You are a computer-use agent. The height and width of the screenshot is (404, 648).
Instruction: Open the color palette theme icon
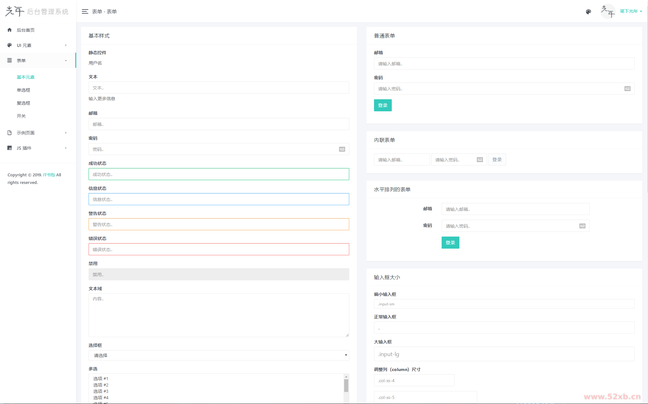(588, 12)
